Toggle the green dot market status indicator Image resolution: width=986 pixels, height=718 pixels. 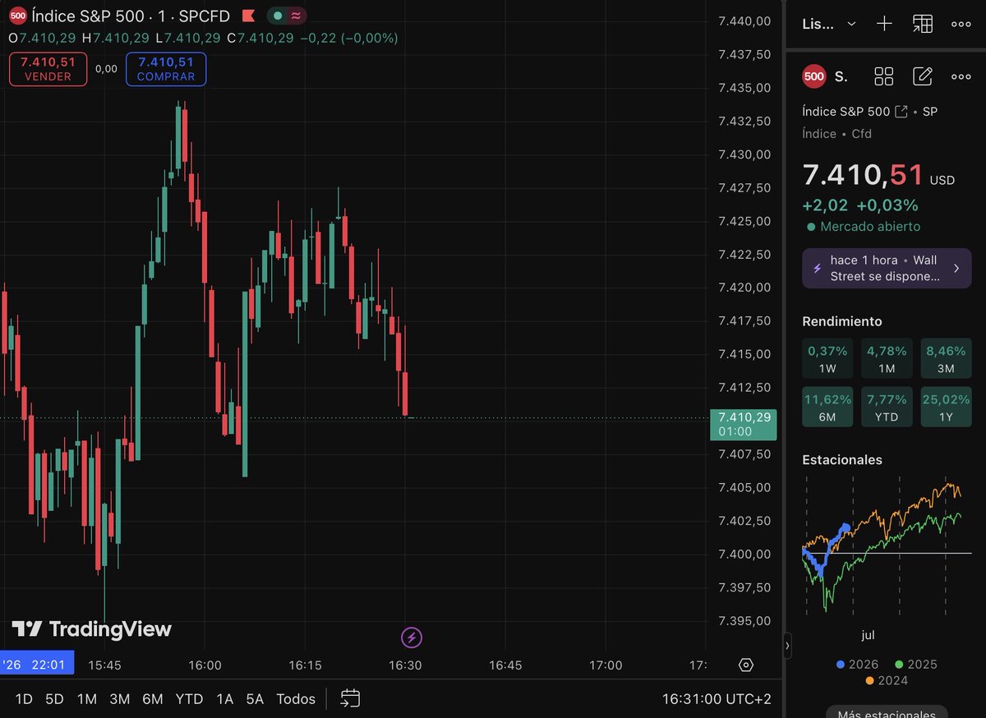(x=279, y=16)
